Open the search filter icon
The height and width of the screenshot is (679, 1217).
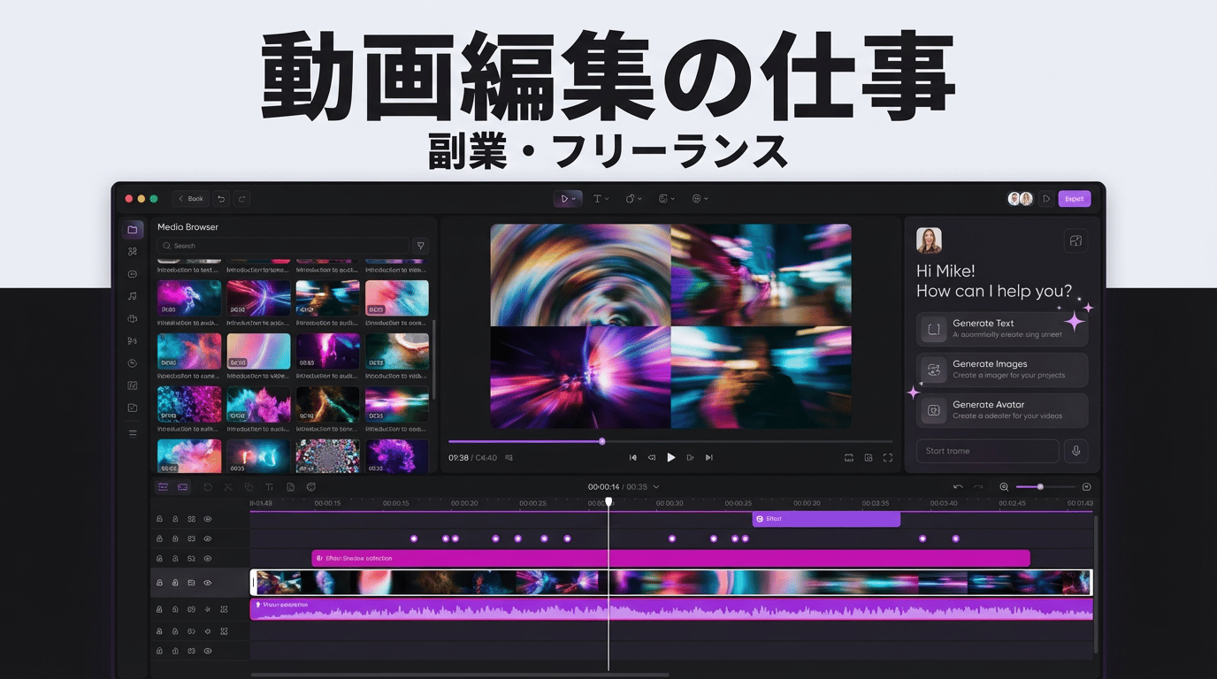[x=420, y=245]
